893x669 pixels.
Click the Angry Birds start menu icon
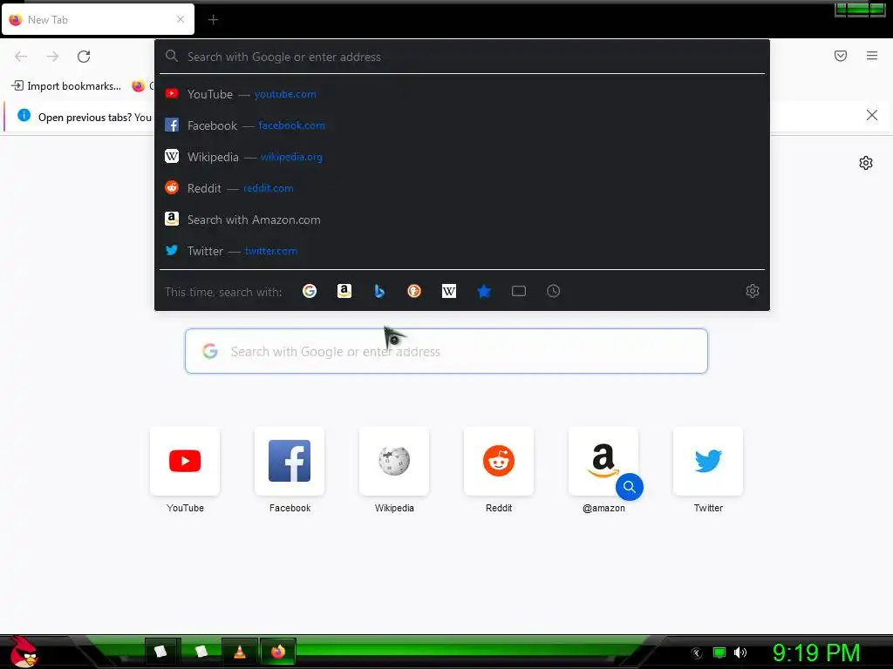click(x=23, y=652)
